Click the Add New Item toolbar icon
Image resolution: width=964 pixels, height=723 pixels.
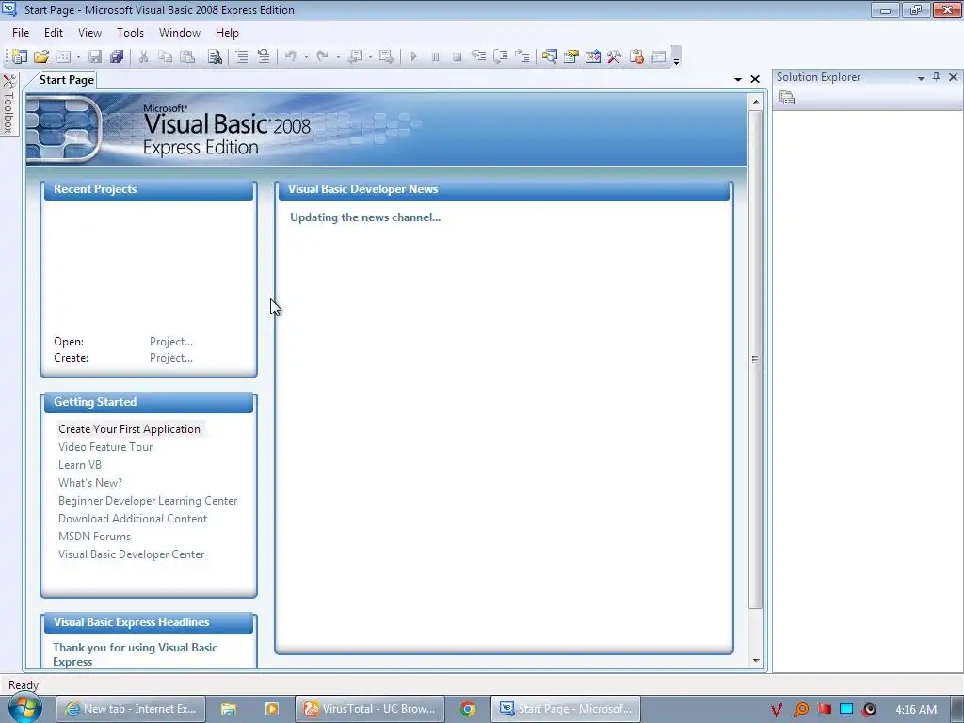click(63, 56)
